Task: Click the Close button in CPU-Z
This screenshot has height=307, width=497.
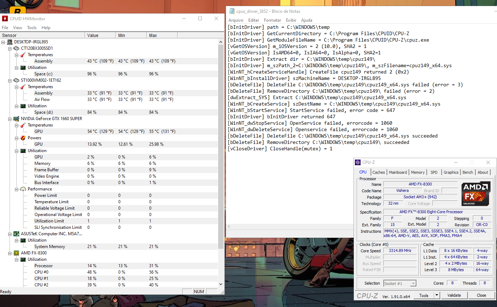Action: point(481,295)
